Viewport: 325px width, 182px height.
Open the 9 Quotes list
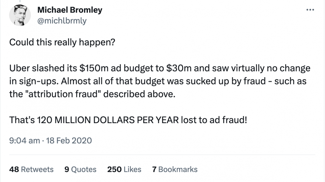pos(80,169)
